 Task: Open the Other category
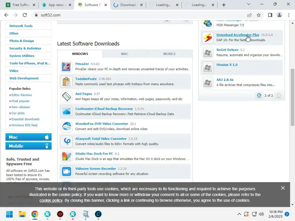click(14, 33)
